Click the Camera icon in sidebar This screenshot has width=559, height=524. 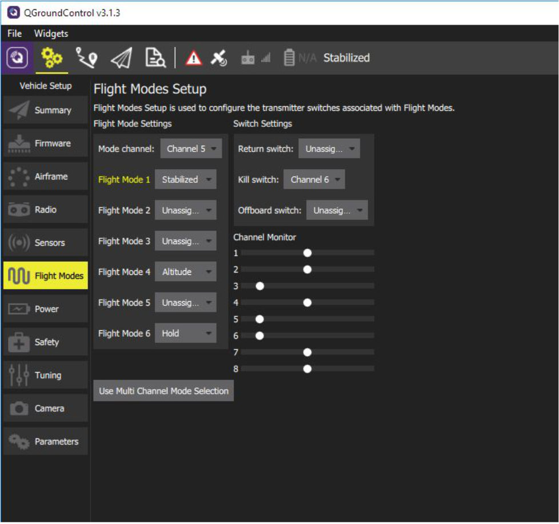[x=19, y=409]
